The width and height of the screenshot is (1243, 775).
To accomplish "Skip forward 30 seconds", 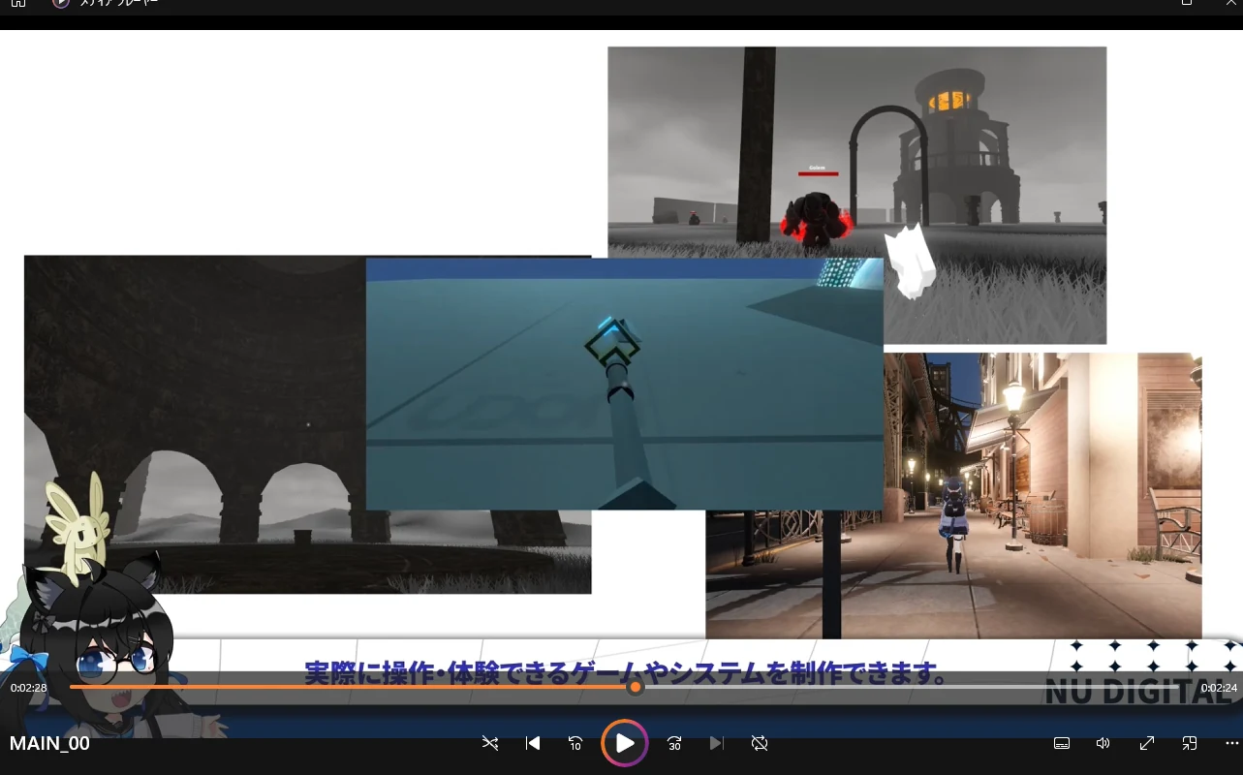I will pos(674,743).
